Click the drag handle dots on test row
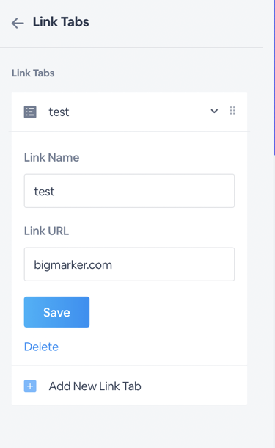The image size is (275, 448). tap(232, 111)
